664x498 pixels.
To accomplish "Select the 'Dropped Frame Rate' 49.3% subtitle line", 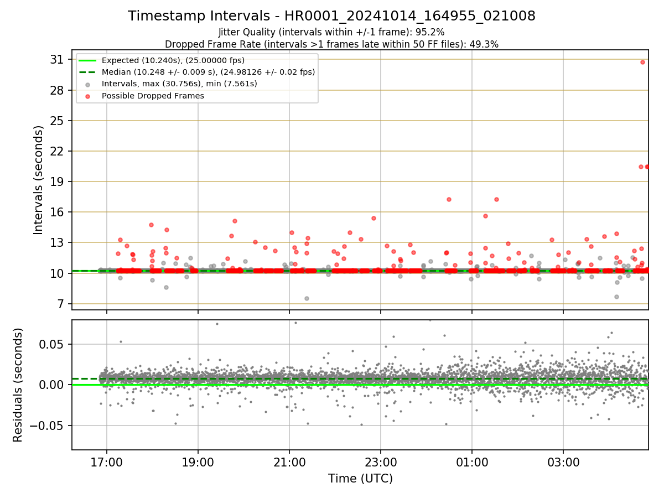I will click(x=331, y=44).
